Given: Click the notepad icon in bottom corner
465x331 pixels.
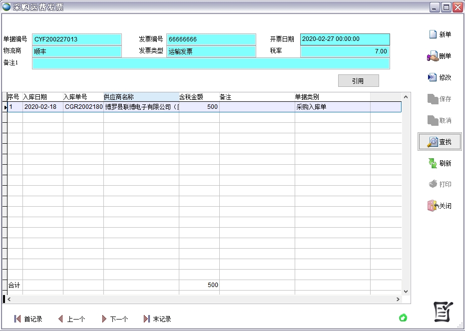Looking at the screenshot, I should coord(443,313).
